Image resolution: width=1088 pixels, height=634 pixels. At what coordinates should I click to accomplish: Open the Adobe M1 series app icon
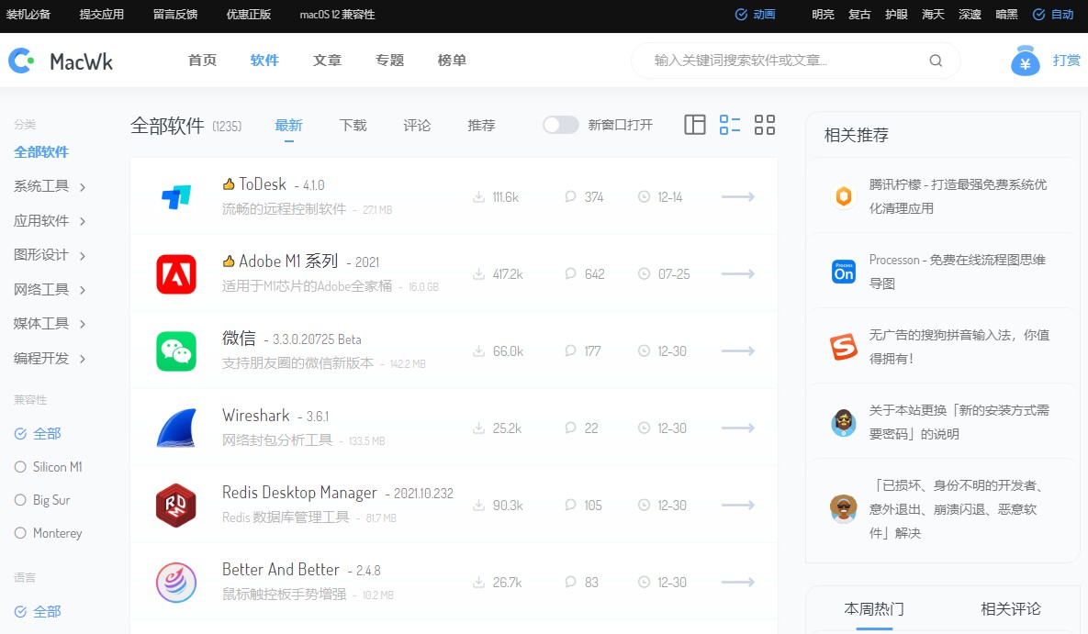click(176, 274)
